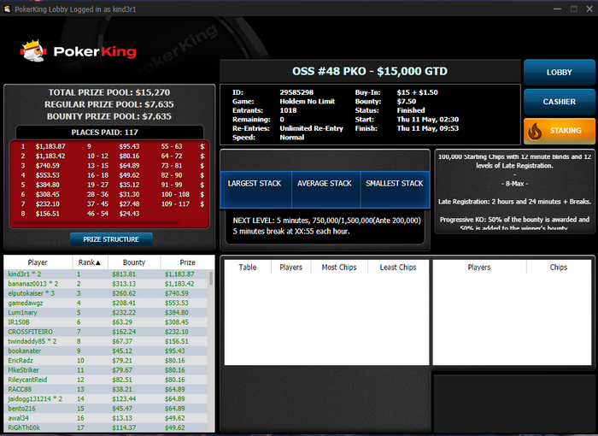Sort player list by Player column
This screenshot has height=436, width=598.
[38, 262]
